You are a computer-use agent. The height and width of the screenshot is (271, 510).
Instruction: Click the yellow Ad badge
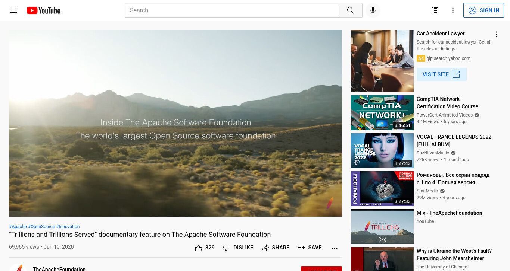pos(421,58)
